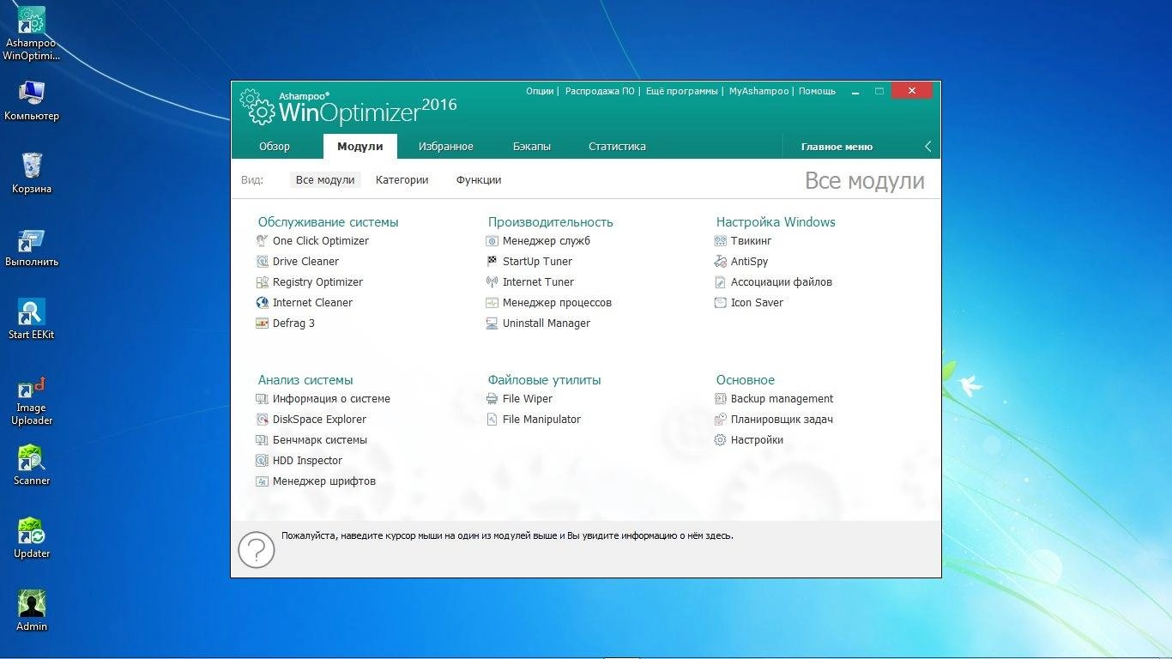Viewport: 1172px width, 659px height.
Task: Click the Менеджер процессов icon
Action: [x=492, y=303]
